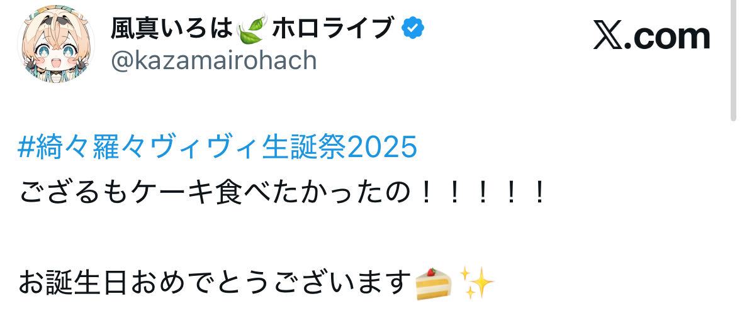The height and width of the screenshot is (333, 742).
Task: Click the # symbol starting the hashtag
Action: coord(24,148)
